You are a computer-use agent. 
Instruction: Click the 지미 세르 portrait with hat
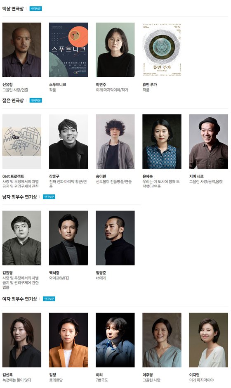tap(209, 142)
